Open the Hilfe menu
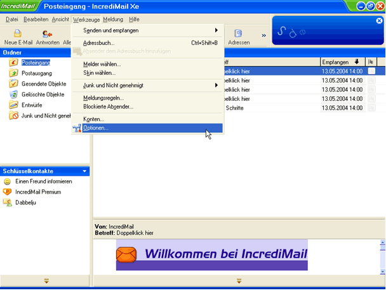 (134, 19)
